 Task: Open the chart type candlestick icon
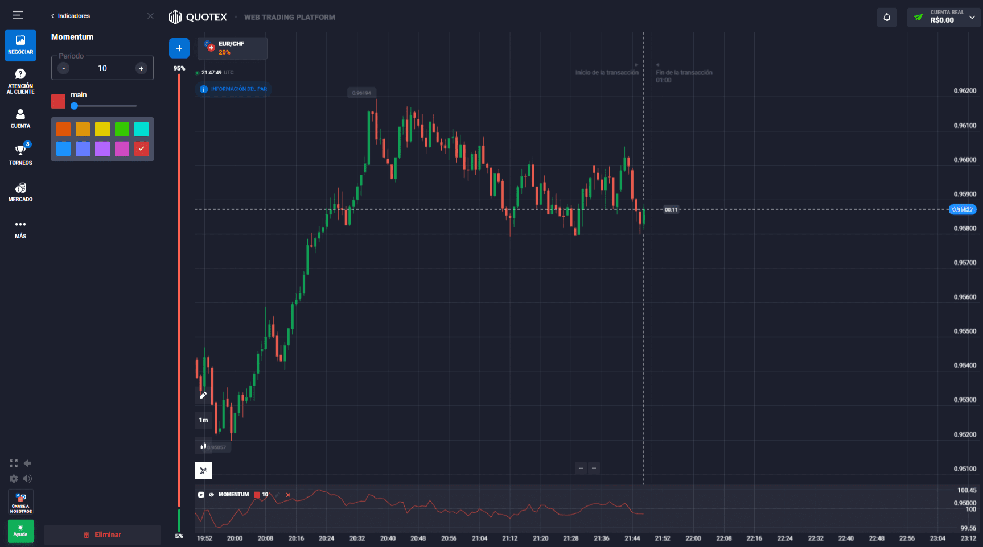point(203,446)
